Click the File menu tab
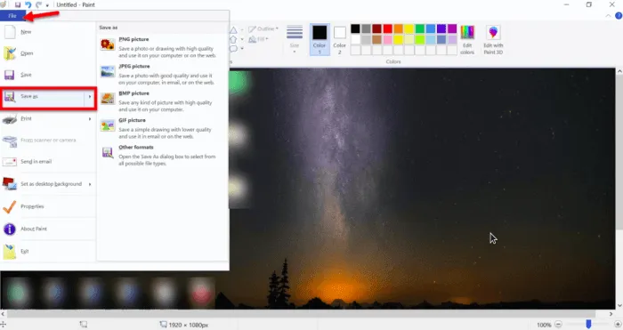This screenshot has width=623, height=330. point(12,16)
